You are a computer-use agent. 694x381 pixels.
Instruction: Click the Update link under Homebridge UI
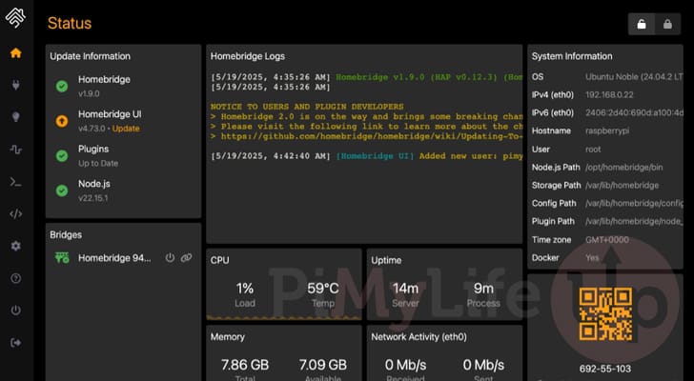126,129
